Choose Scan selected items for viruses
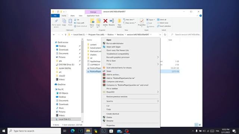This screenshot has height=134, width=239. 131,68
